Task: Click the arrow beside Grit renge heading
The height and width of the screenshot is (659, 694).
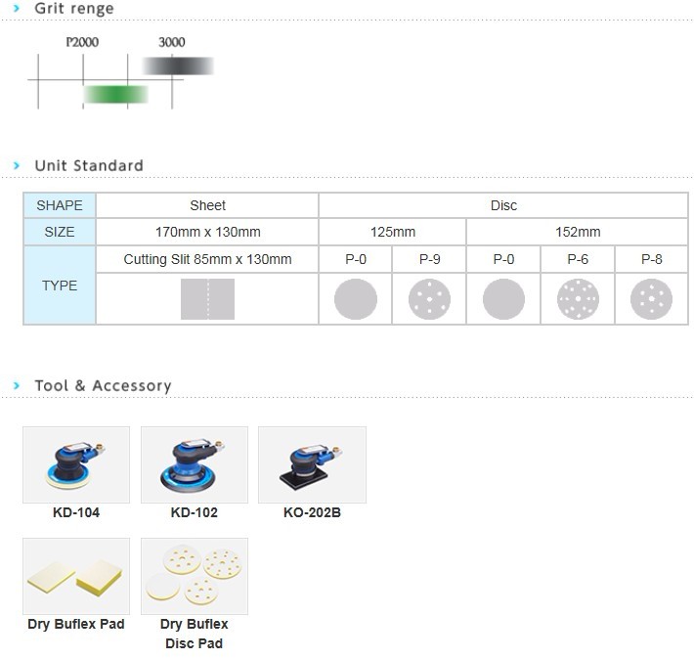Action: coord(17,8)
